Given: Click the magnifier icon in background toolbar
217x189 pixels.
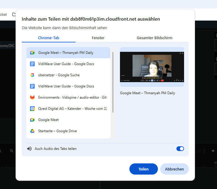Looking at the screenshot, I should click(x=12, y=151).
